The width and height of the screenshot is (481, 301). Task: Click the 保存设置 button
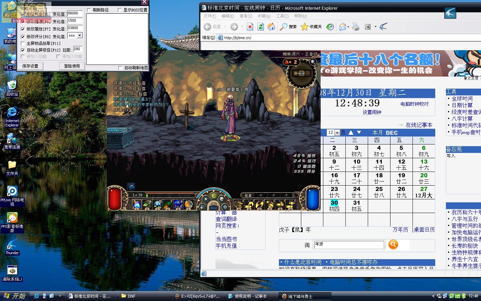click(x=30, y=66)
